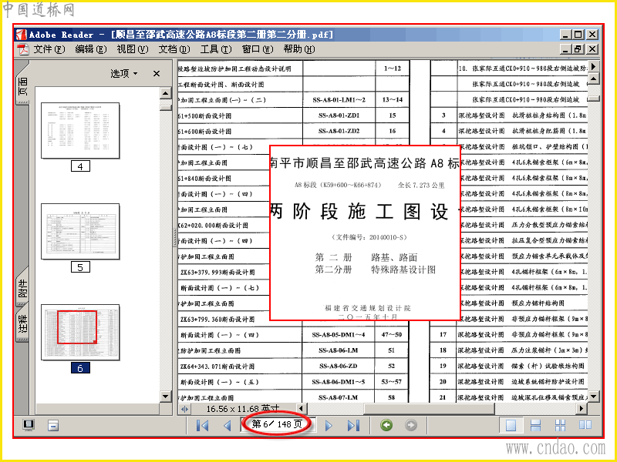The height and width of the screenshot is (462, 617).
Task: Switch to continuous facing layout
Action: pyautogui.click(x=561, y=425)
